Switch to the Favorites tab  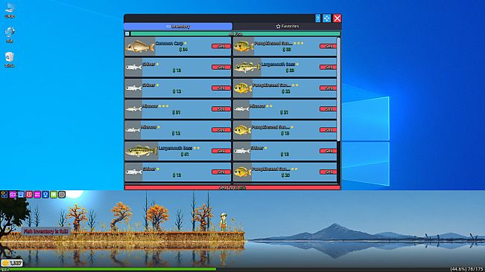pyautogui.click(x=288, y=26)
